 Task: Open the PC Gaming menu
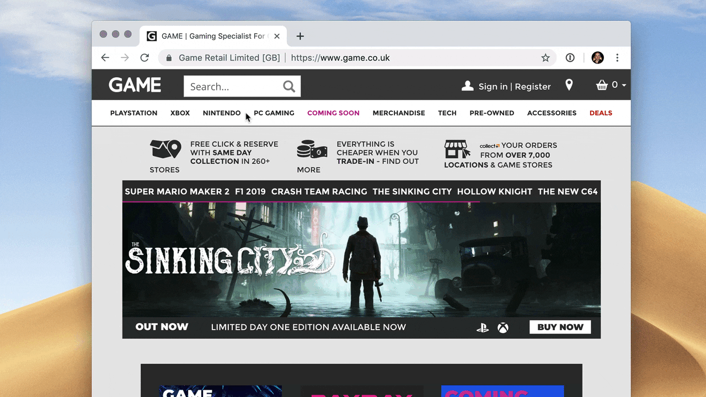(x=274, y=113)
